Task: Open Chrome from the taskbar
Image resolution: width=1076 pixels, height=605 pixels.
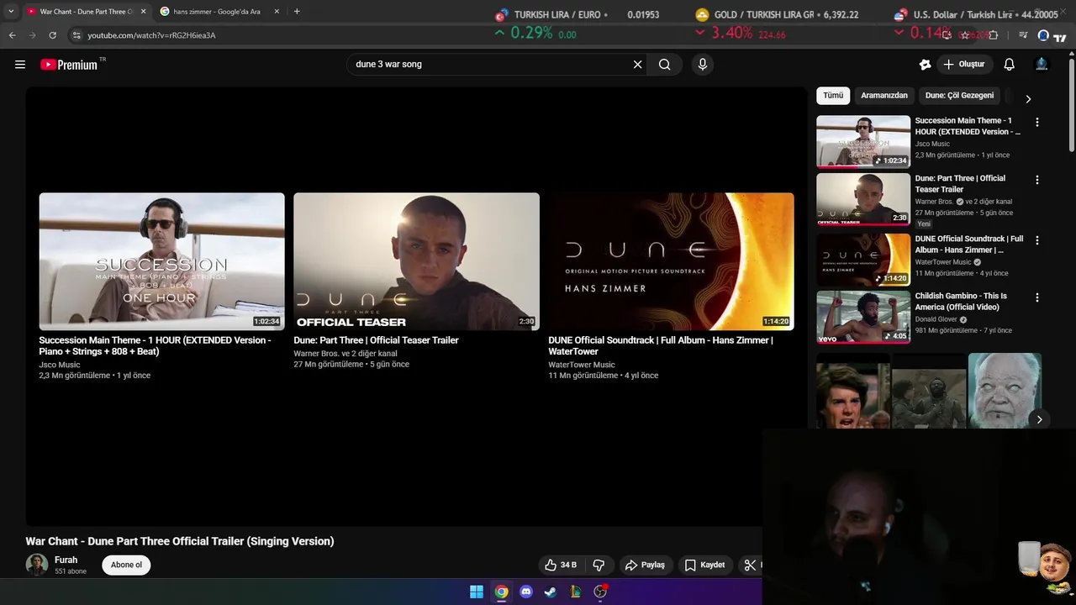Action: tap(501, 592)
